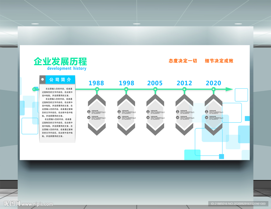Click the person icon under 1998
Image resolution: width=271 pixels, height=209 pixels.
point(119,112)
